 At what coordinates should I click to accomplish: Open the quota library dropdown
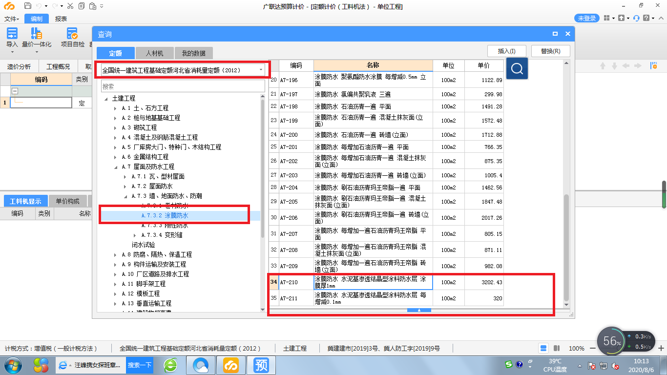coord(261,70)
